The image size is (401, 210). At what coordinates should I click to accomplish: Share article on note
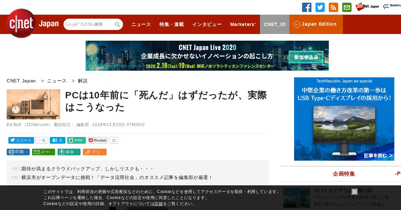tap(76, 140)
